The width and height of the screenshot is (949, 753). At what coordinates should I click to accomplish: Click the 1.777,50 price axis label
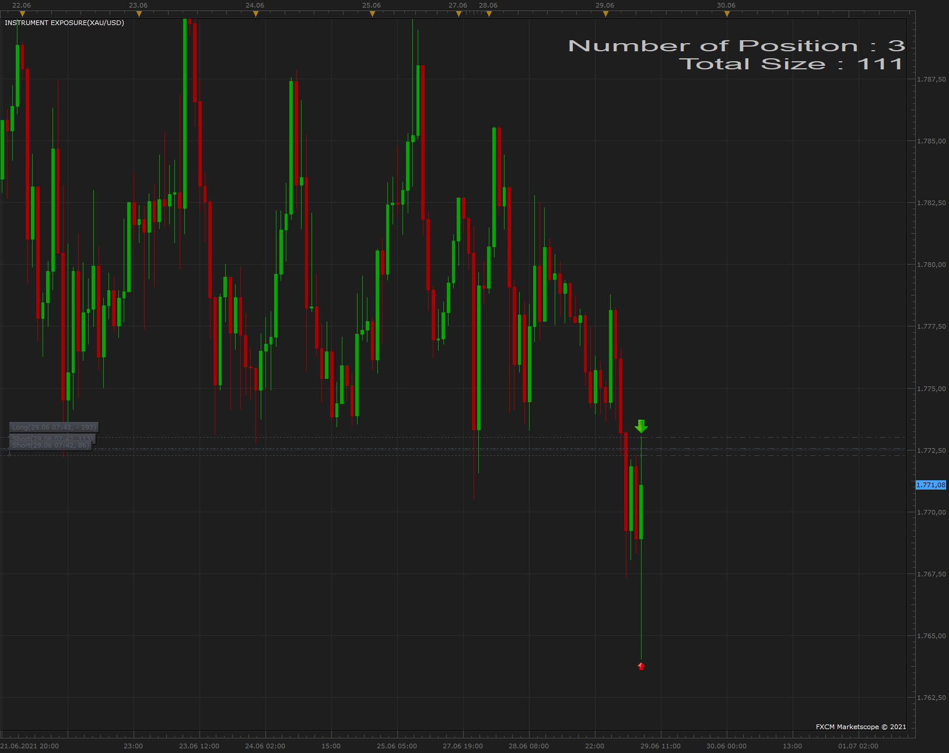click(x=932, y=326)
